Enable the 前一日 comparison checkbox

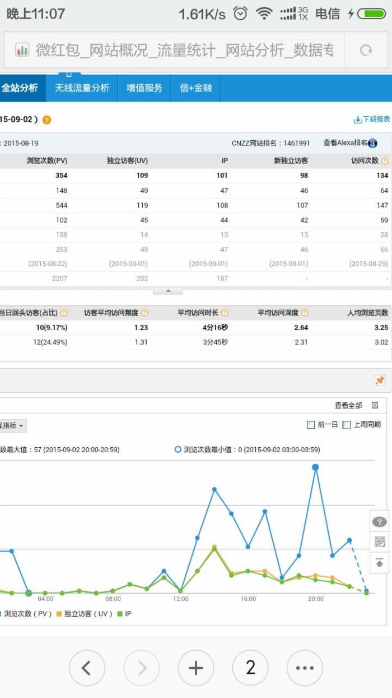[x=311, y=425]
